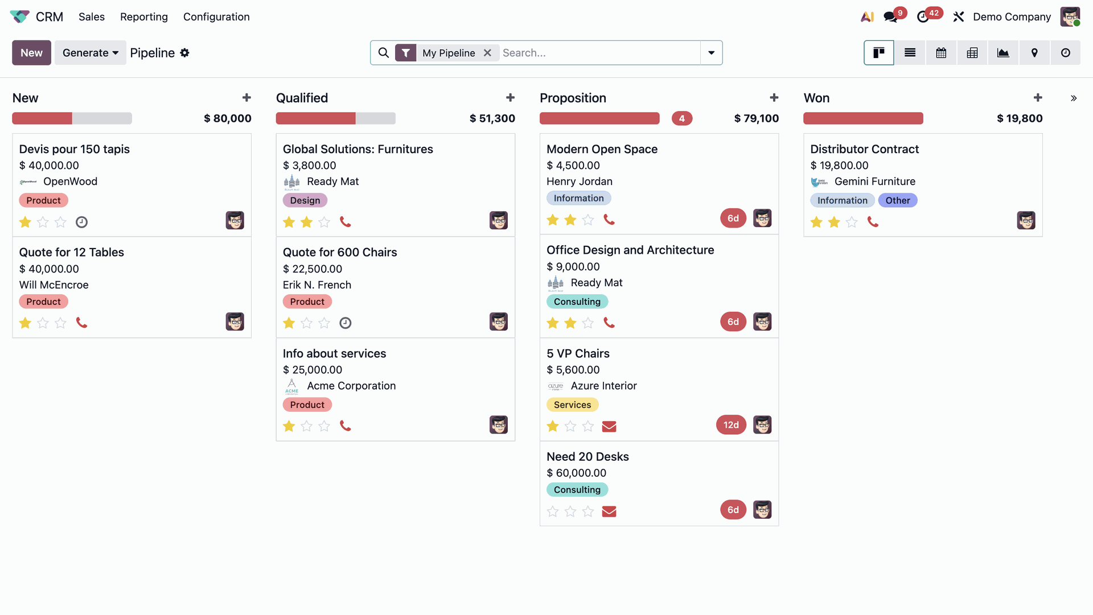
Task: Open the debug tools wrench icon
Action: tap(959, 17)
